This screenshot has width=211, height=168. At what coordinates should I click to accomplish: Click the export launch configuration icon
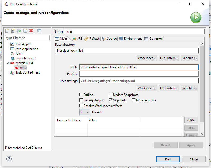[x=19, y=30]
